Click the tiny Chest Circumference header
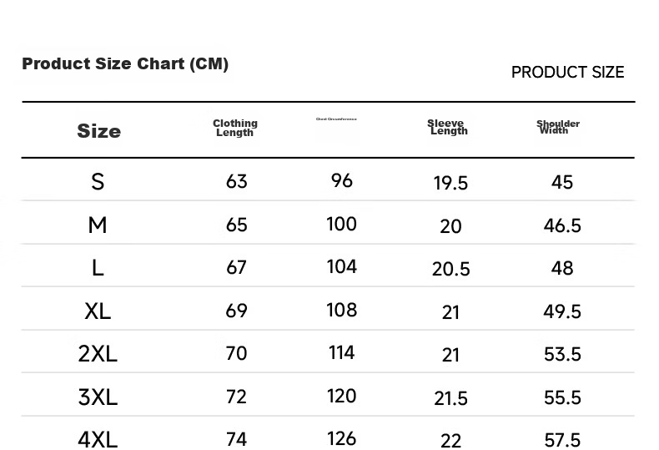The height and width of the screenshot is (450, 659). [x=336, y=119]
